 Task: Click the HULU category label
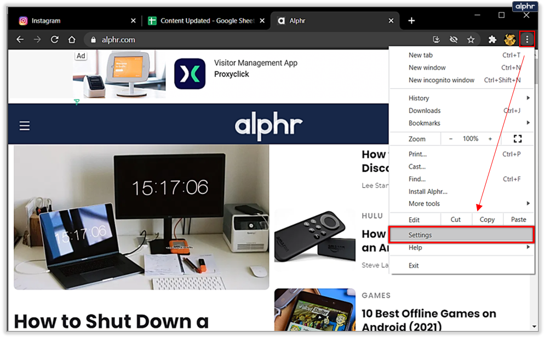(x=372, y=216)
